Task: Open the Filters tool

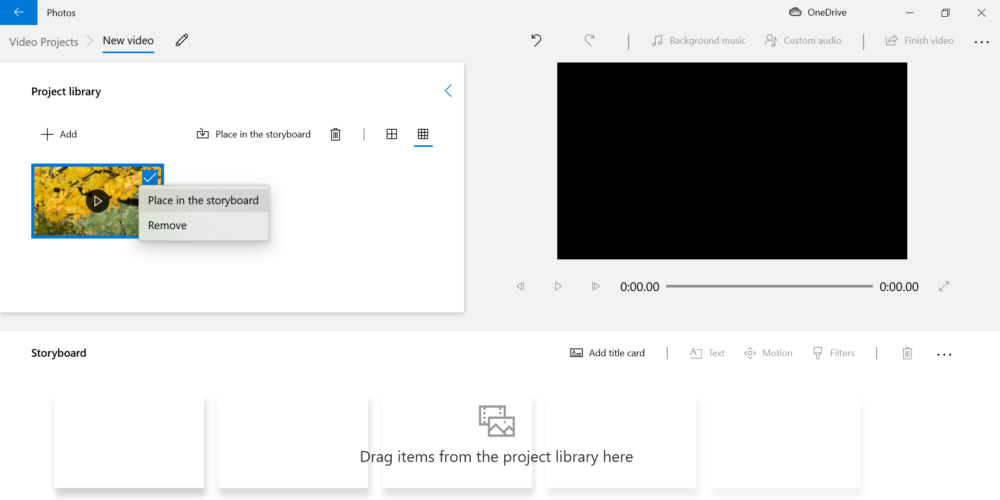Action: pos(834,353)
